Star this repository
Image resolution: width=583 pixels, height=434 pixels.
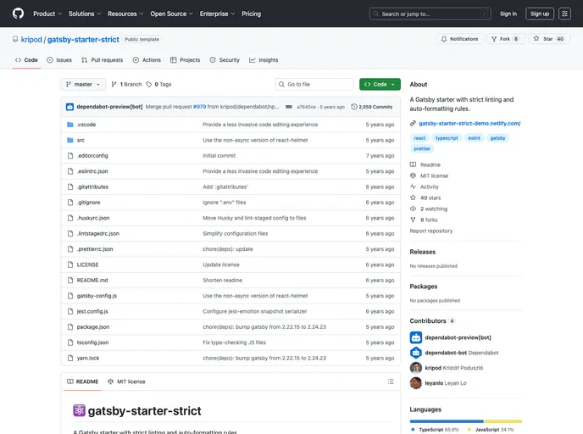tap(549, 39)
